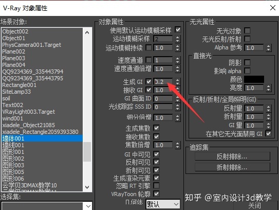Toggle 折射可见 checkbox

click(156, 170)
